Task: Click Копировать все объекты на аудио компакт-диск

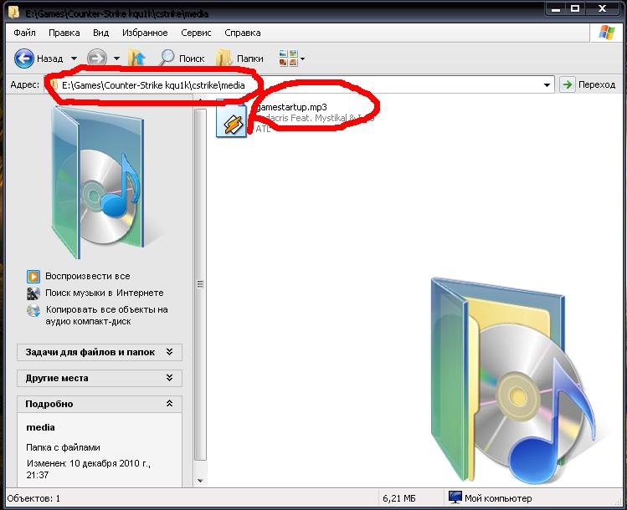Action: 106,315
